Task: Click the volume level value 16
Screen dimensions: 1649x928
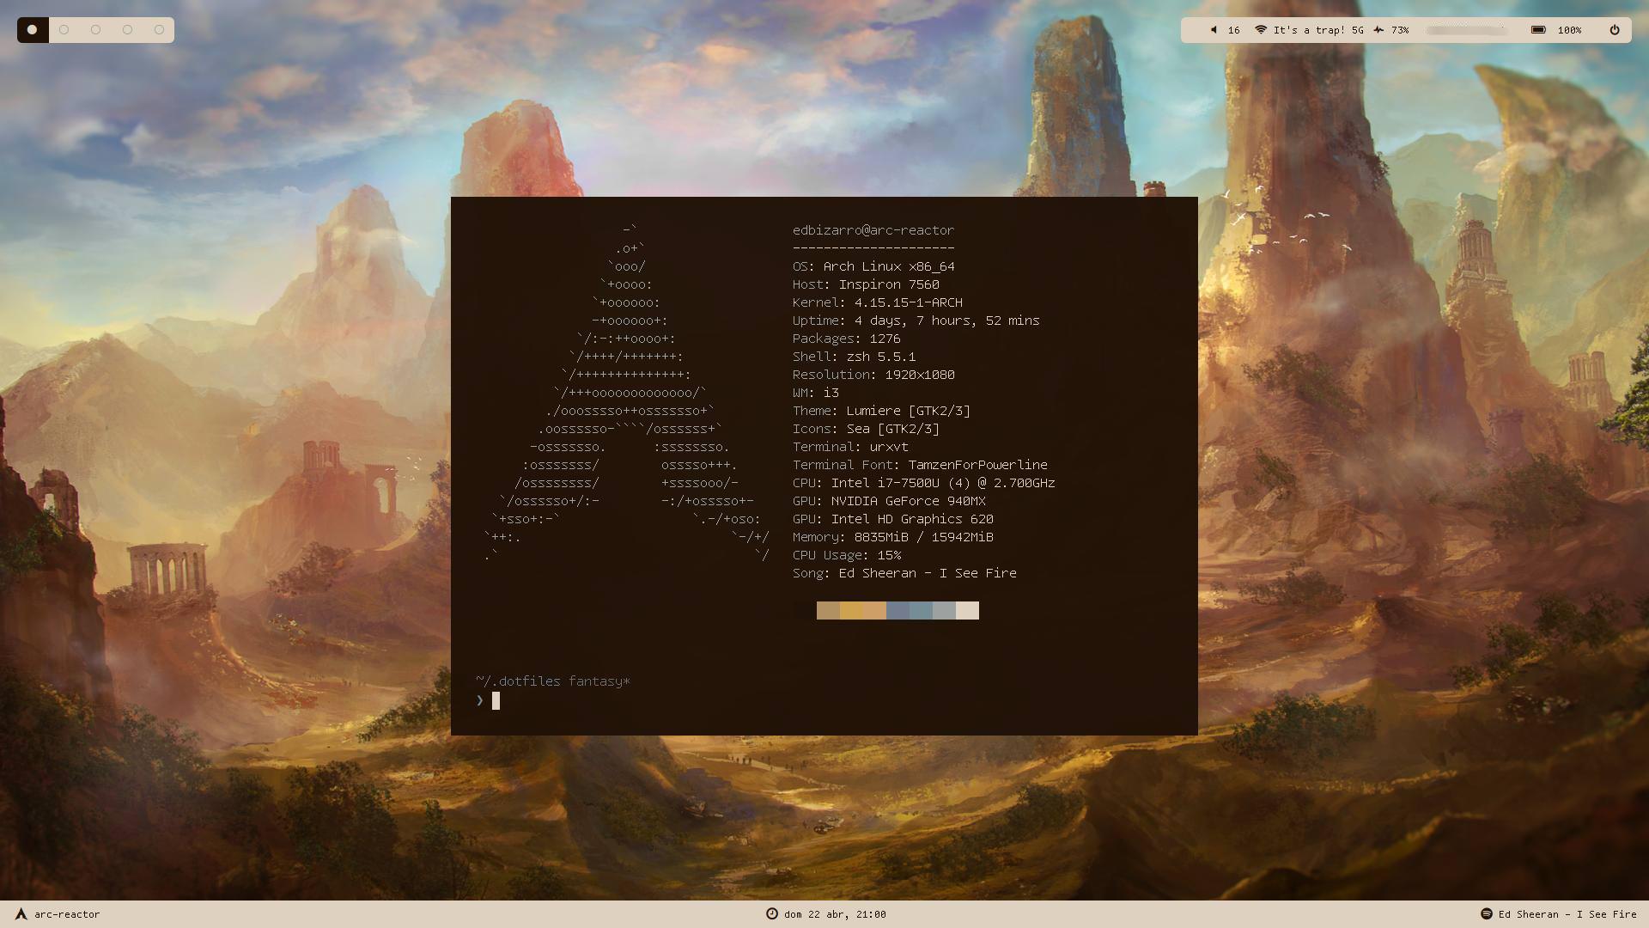Action: tap(1234, 30)
